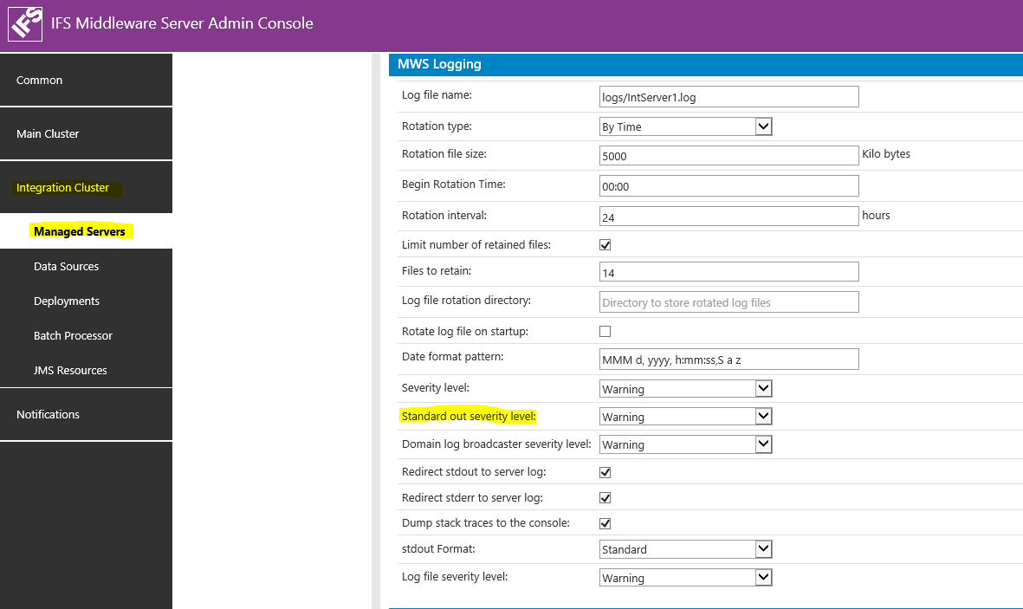The image size is (1023, 609).
Task: Uncheck Limit number of retained files
Action: click(605, 245)
